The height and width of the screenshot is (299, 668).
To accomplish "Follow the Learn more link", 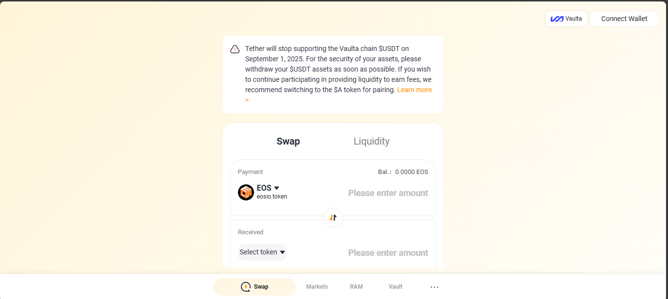I will pyautogui.click(x=414, y=90).
